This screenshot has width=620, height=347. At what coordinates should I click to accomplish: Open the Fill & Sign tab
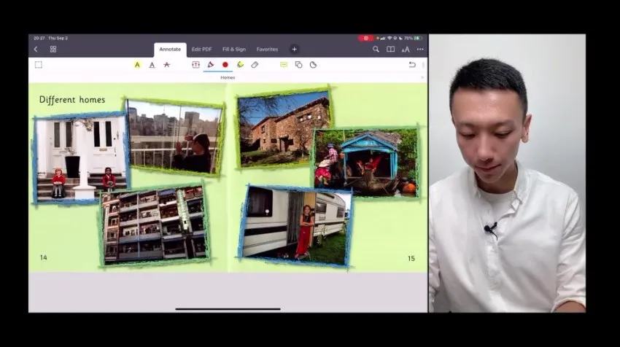234,50
